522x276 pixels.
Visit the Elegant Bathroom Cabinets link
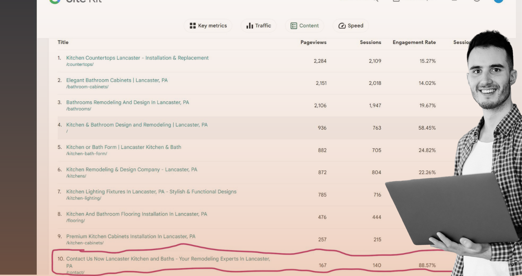tap(117, 80)
